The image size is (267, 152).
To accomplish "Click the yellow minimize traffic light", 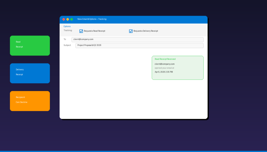I will coord(68,19).
